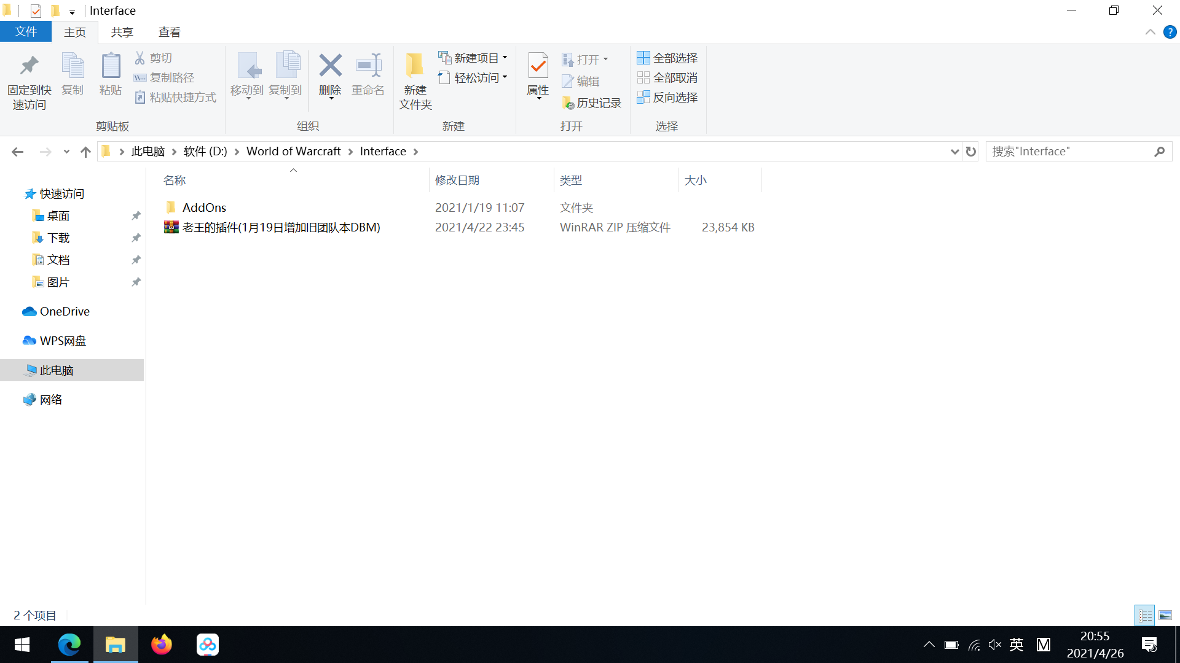Expand the 新建项目 dropdown
This screenshot has height=663, width=1180.
coord(505,57)
